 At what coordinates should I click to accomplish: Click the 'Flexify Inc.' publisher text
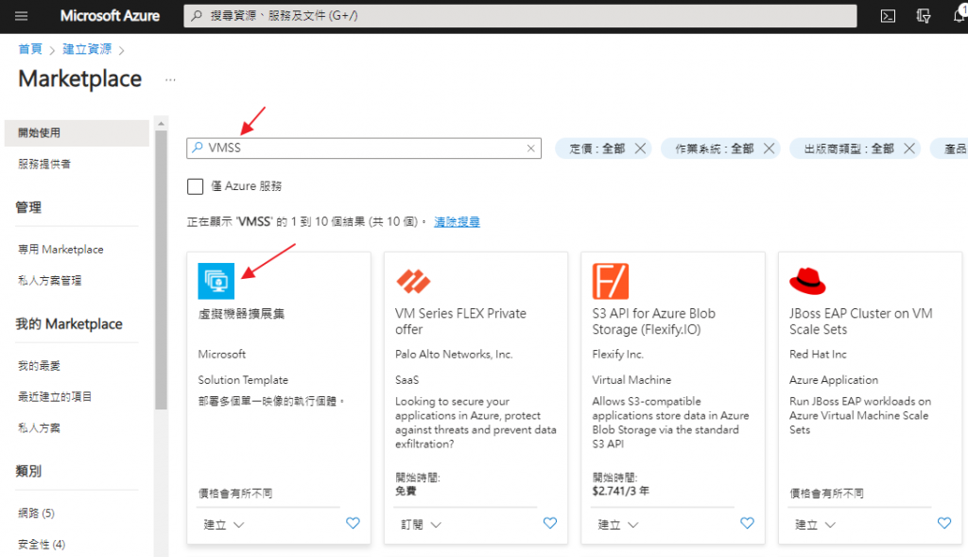617,355
